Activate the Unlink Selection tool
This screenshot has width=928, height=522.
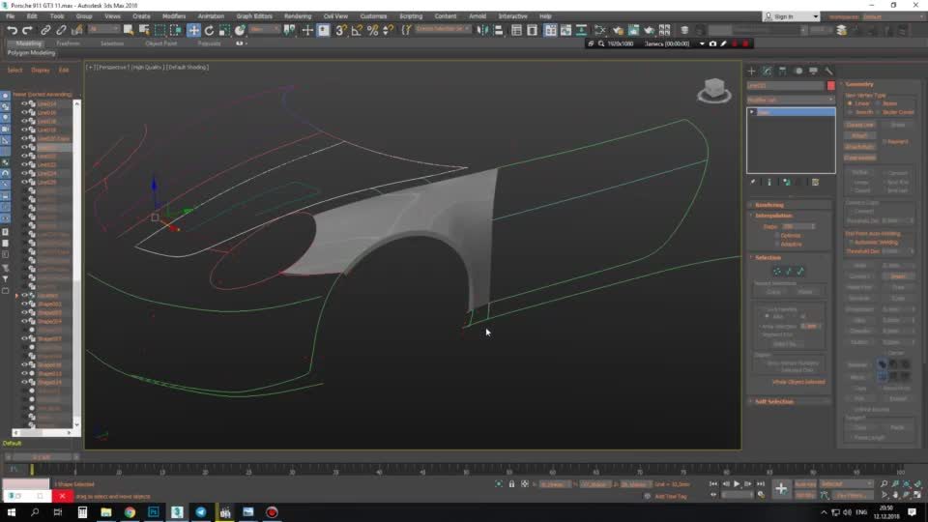61,30
